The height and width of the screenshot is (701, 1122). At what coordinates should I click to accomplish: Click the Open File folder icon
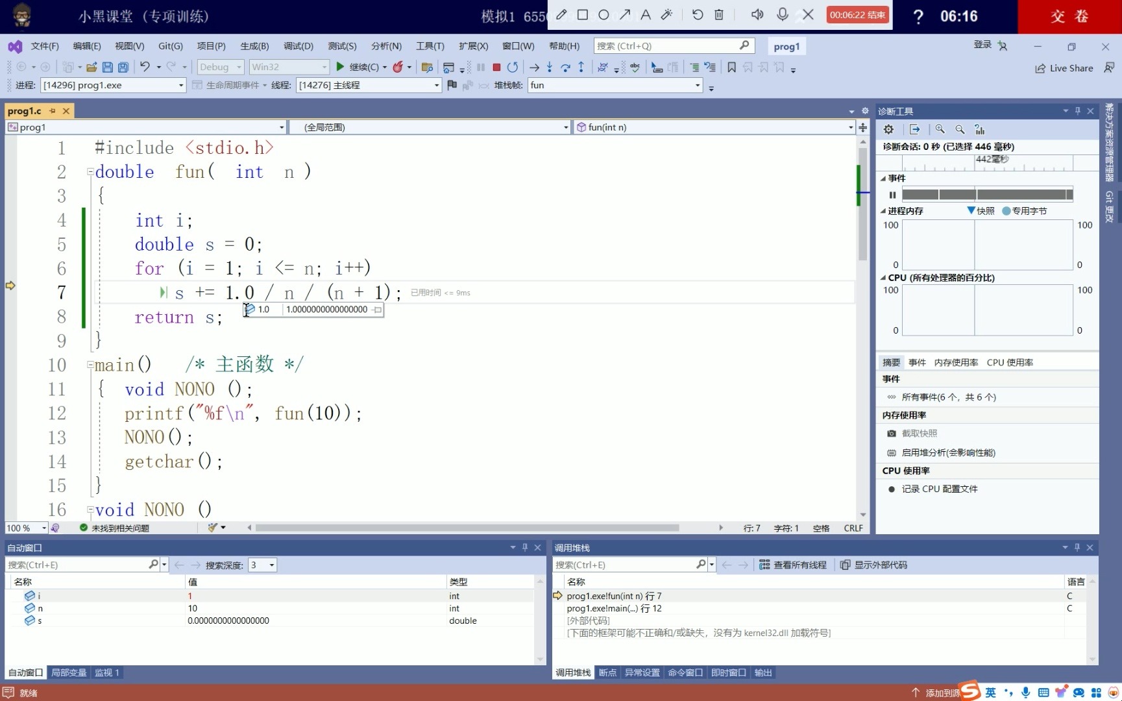(x=91, y=67)
